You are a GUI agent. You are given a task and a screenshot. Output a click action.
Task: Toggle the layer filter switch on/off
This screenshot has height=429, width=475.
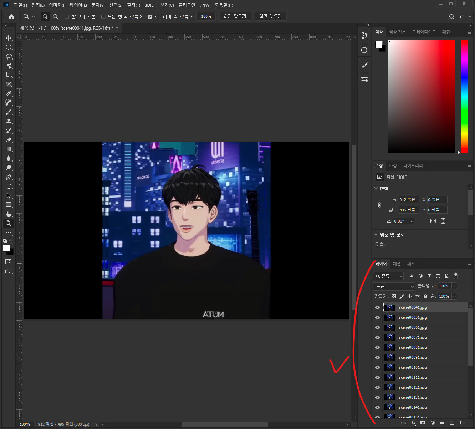click(x=455, y=276)
